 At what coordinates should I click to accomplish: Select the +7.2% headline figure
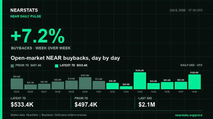(38, 36)
